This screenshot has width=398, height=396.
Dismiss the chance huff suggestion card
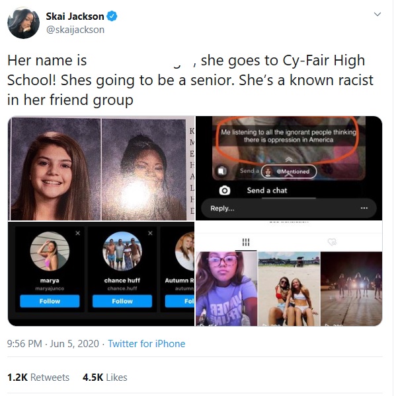150,233
